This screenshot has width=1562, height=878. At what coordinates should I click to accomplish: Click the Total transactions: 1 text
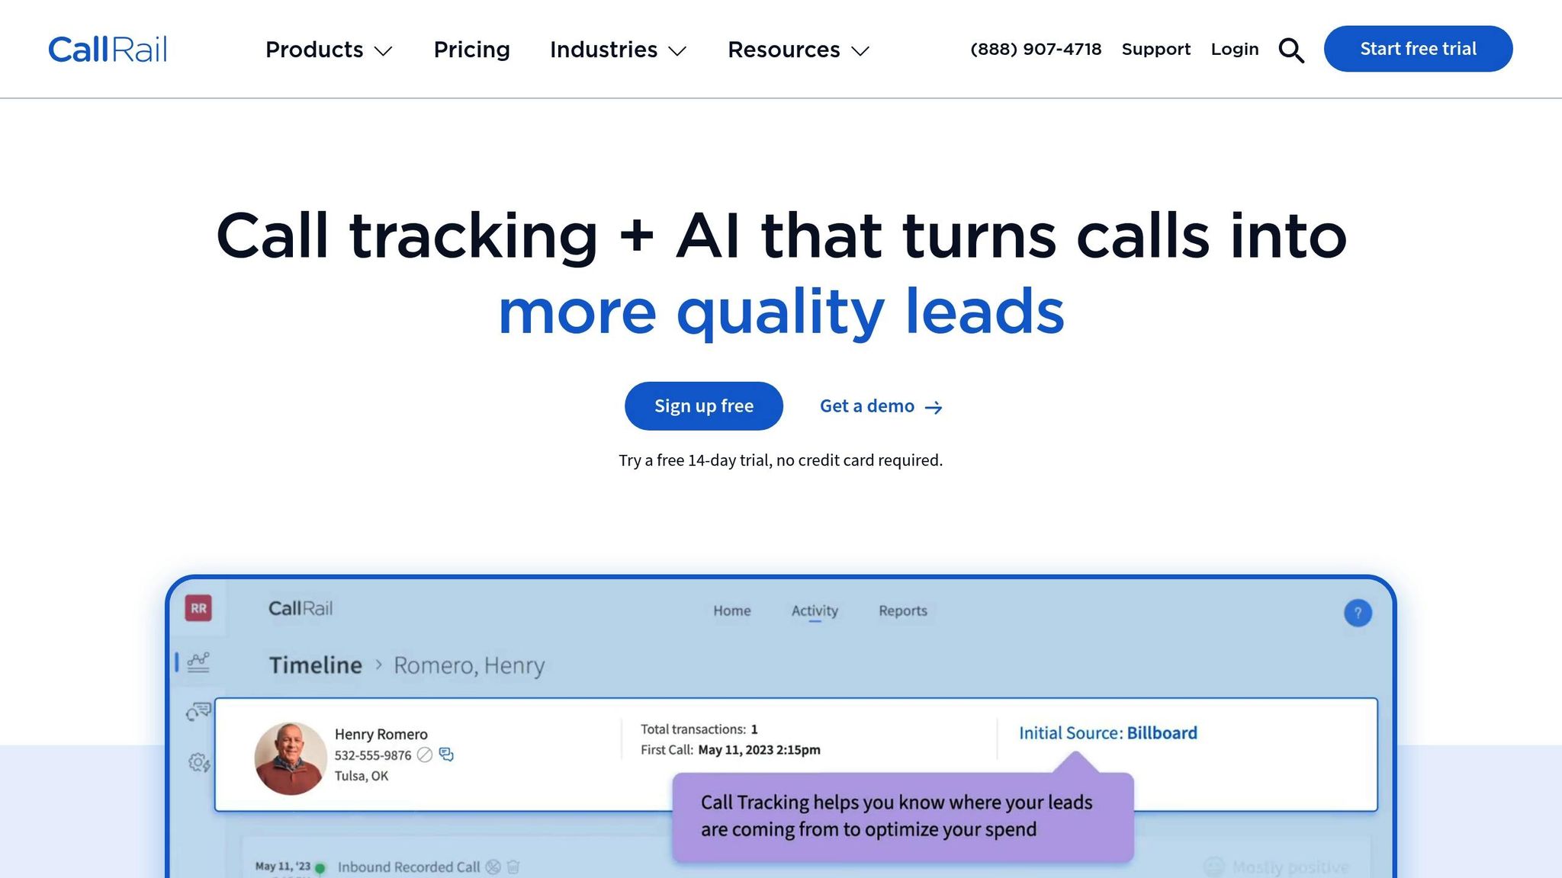pos(699,729)
